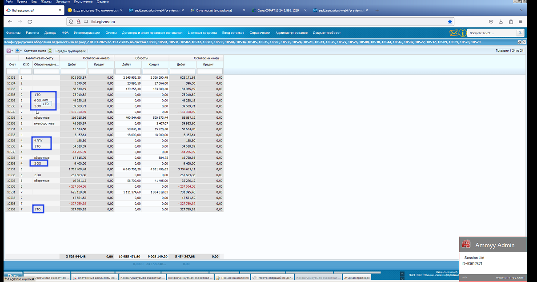Open the Платежные документы taskbar window
The width and height of the screenshot is (537, 282).
point(95,278)
